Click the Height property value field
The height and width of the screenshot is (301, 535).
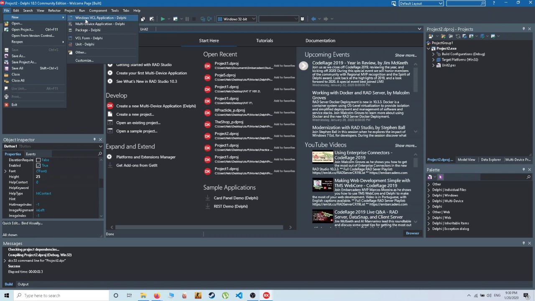click(67, 177)
